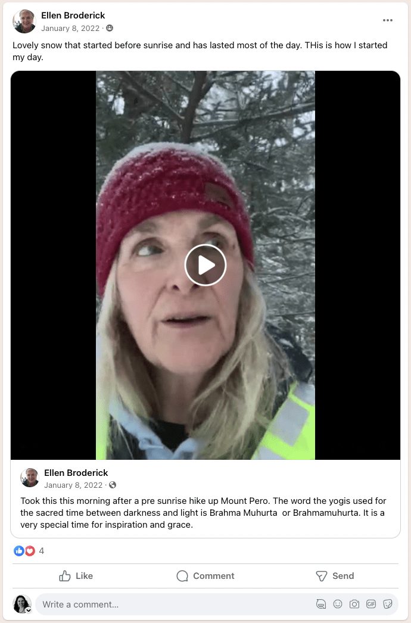This screenshot has height=623, width=411.
Task: Check the shared post's public globe icon
Action: [x=113, y=485]
